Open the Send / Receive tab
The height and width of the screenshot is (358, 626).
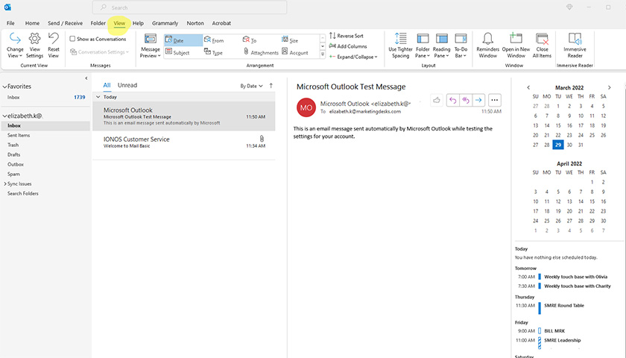point(65,23)
